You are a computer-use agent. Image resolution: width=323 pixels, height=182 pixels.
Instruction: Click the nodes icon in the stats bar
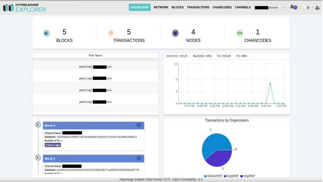pos(175,33)
